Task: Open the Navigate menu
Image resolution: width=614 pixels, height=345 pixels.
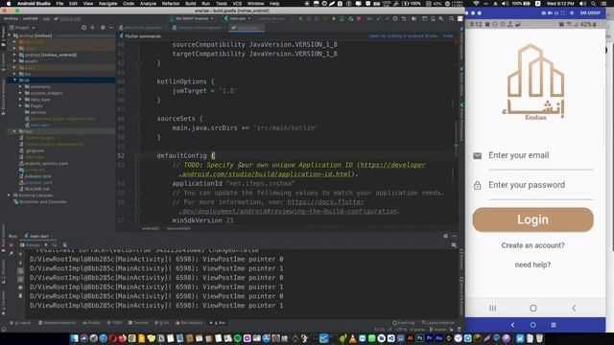Action: tap(107, 4)
